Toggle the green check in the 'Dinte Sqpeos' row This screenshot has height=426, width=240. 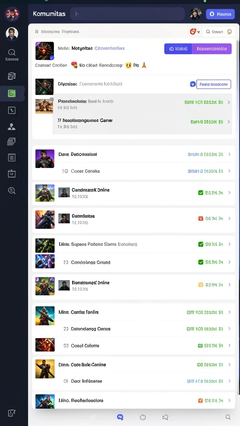coord(201,244)
